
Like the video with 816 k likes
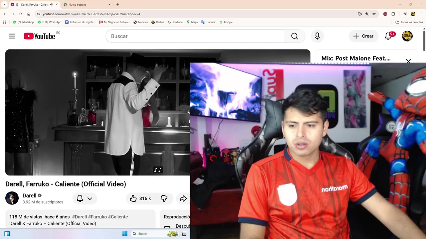140,199
